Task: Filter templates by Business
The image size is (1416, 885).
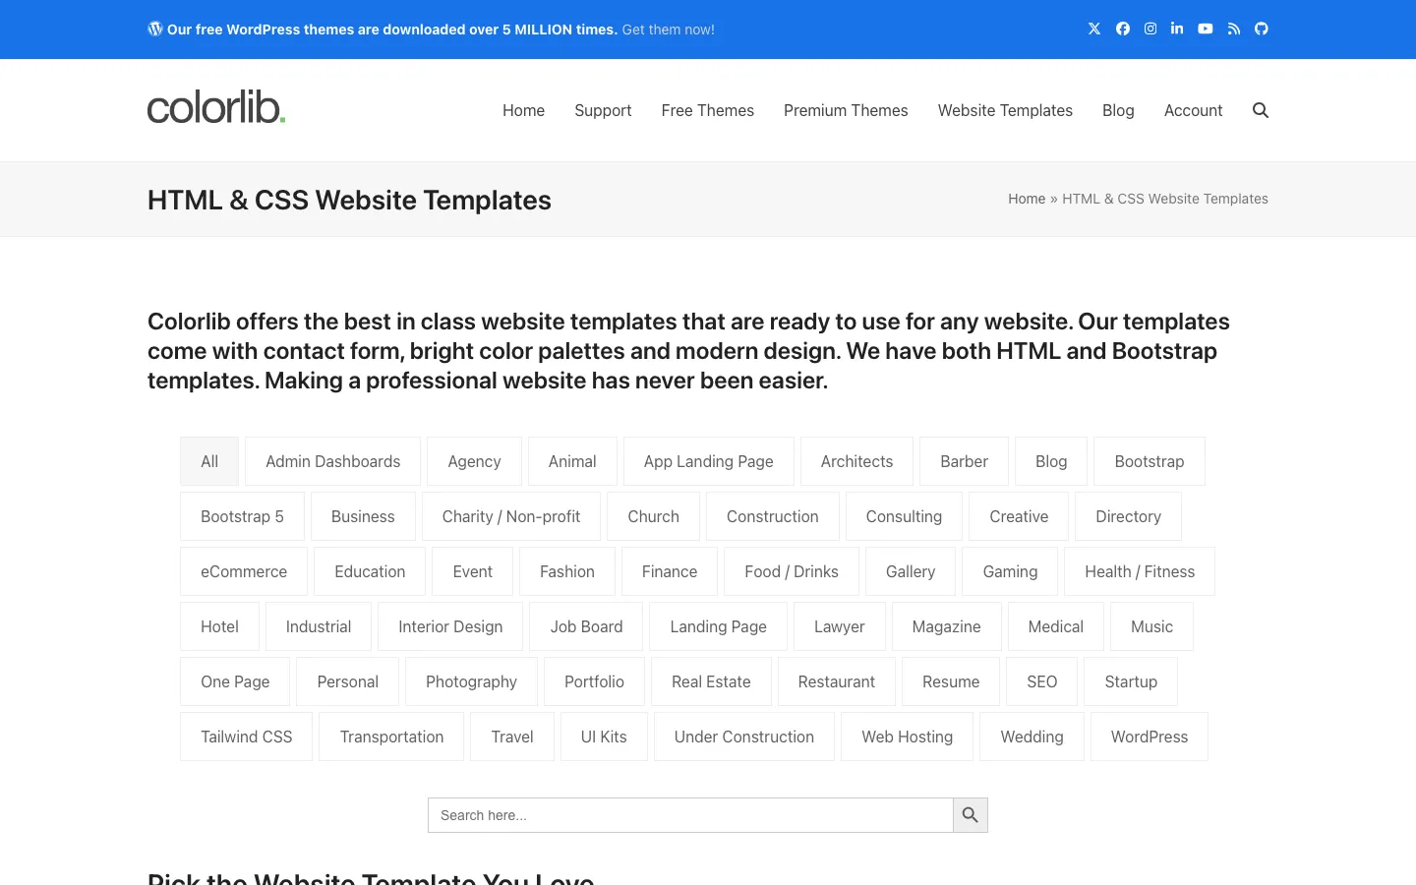Action: (363, 516)
